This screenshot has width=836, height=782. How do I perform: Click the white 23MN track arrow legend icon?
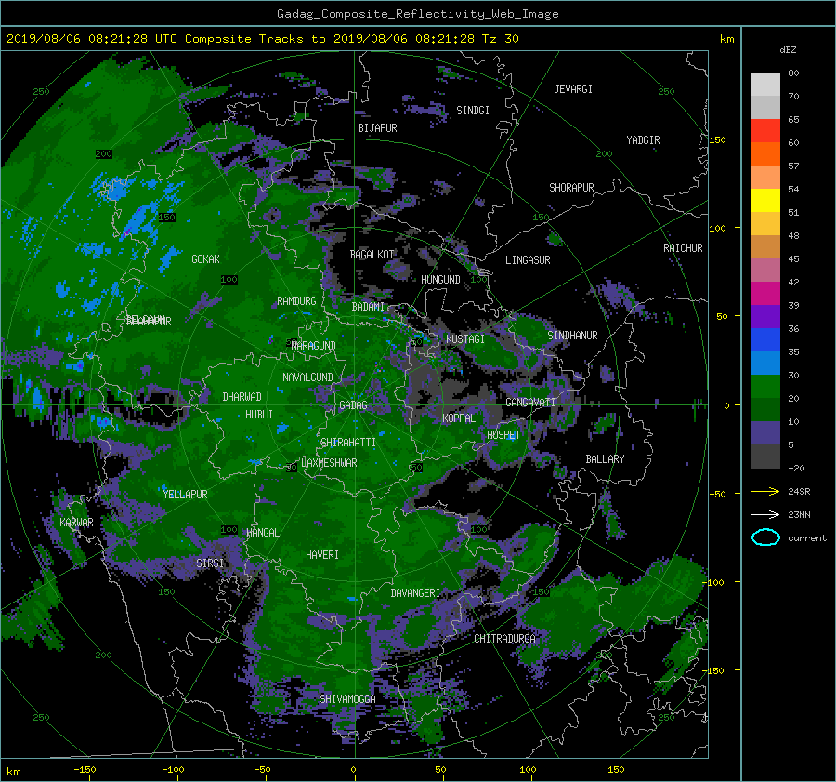[x=765, y=514]
